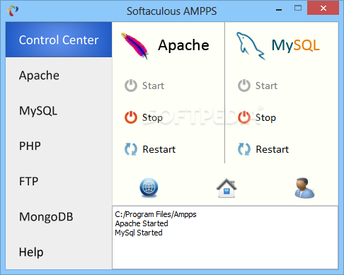The width and height of the screenshot is (344, 275).
Task: Click the MySQL dolphin logo
Action: coord(251,46)
